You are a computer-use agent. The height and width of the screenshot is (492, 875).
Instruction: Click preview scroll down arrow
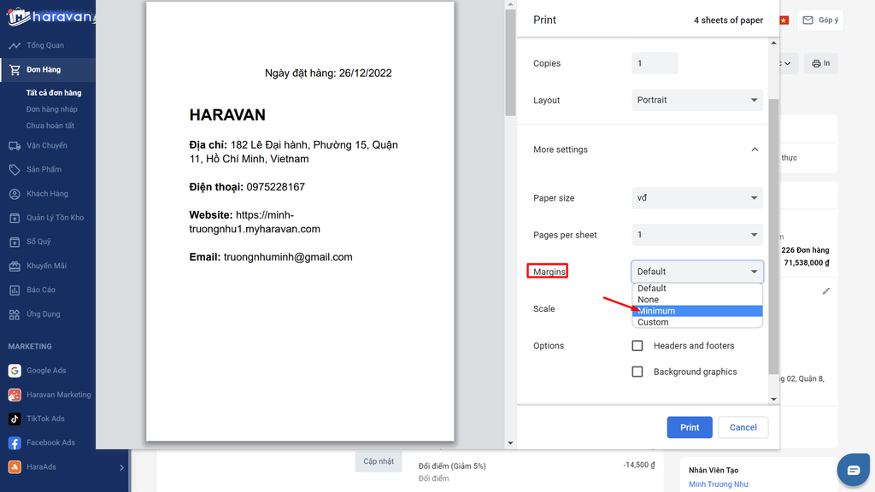510,443
